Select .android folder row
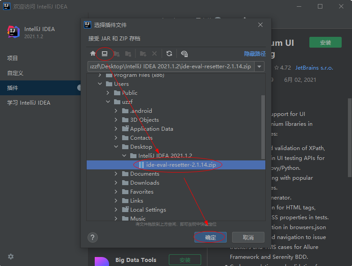This screenshot has height=266, width=352. point(176,111)
